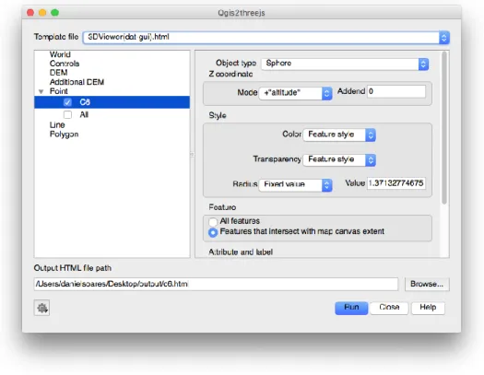Image resolution: width=484 pixels, height=375 pixels.
Task: Check the All layer checkbox
Action: (67, 115)
